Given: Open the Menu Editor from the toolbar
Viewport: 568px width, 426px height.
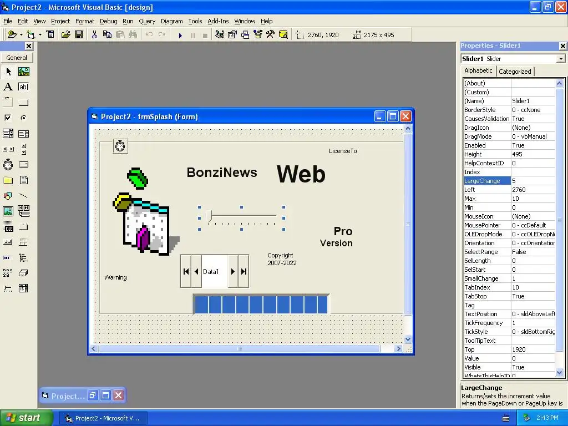Looking at the screenshot, I should [50, 35].
